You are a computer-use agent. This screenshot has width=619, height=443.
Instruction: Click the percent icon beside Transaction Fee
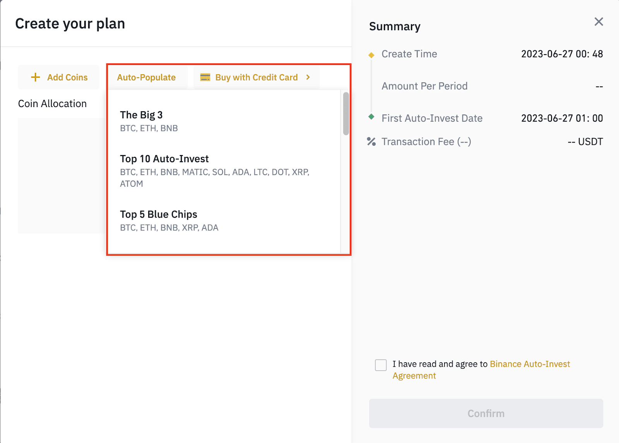(371, 142)
